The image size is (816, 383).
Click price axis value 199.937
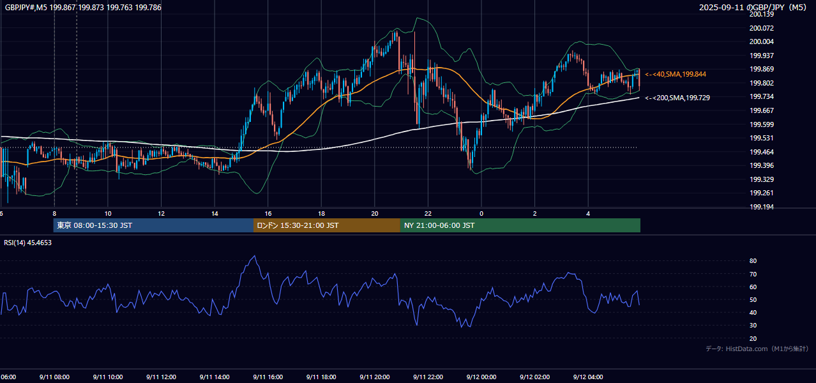click(761, 56)
